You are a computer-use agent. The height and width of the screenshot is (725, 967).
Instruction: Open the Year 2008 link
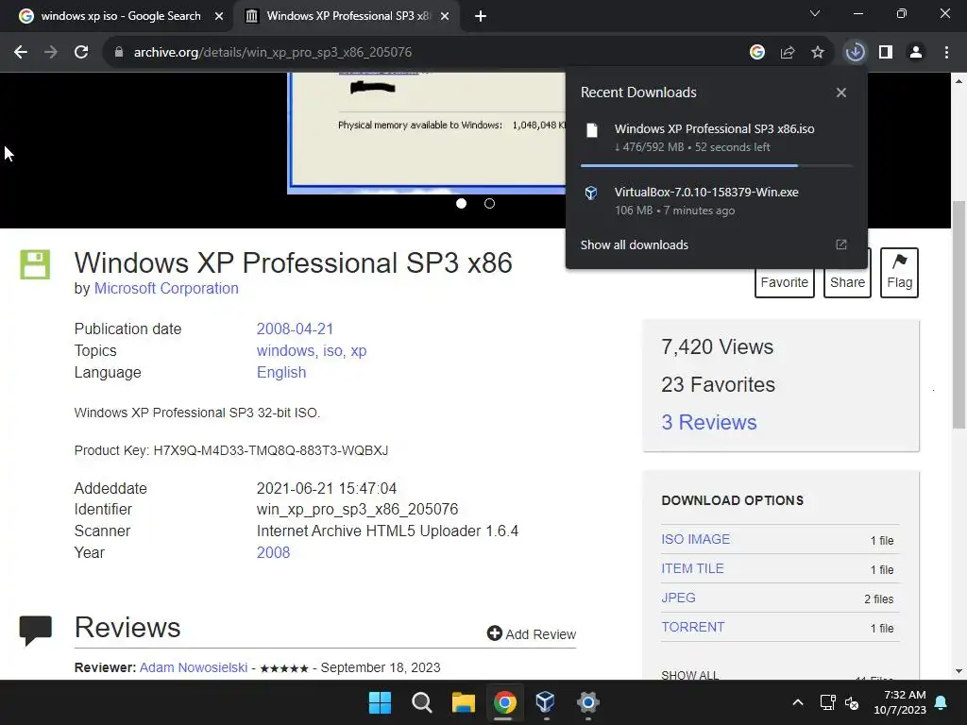pos(273,552)
